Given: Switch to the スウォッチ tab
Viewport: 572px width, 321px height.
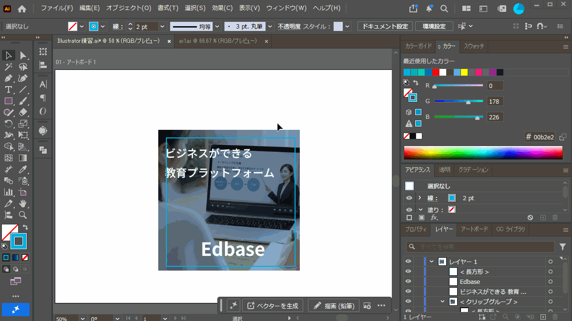Looking at the screenshot, I should (x=474, y=46).
